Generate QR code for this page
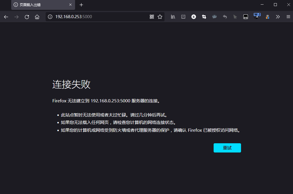Viewport: 293px width, 194px height. click(x=152, y=17)
